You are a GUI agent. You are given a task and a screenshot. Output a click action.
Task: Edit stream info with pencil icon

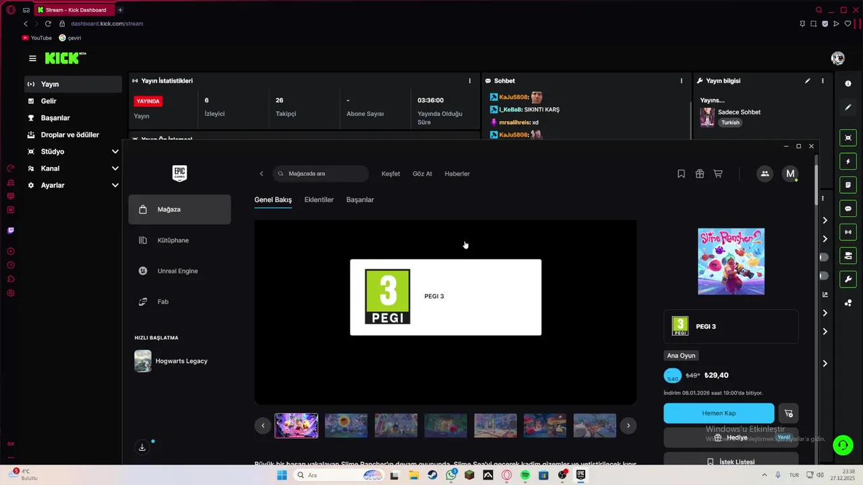tap(808, 81)
